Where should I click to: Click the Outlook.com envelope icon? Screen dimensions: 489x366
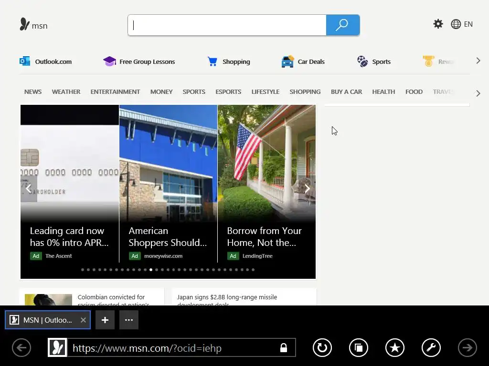(25, 61)
